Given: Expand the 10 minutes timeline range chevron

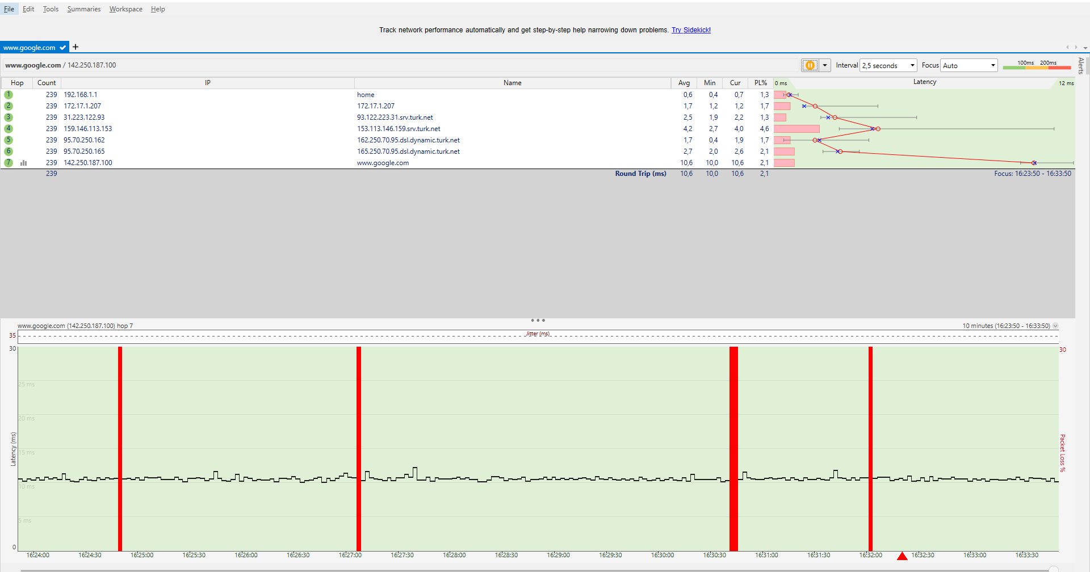Looking at the screenshot, I should 1055,326.
